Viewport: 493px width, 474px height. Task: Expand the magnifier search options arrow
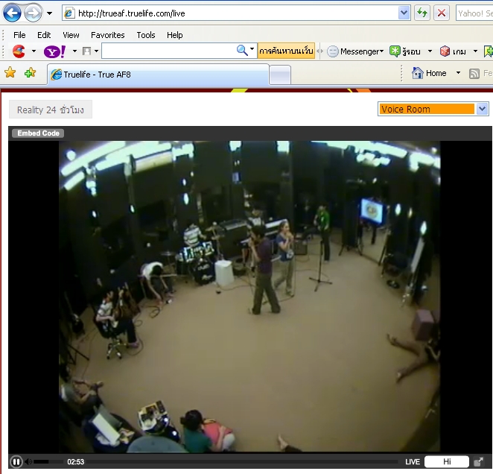252,49
